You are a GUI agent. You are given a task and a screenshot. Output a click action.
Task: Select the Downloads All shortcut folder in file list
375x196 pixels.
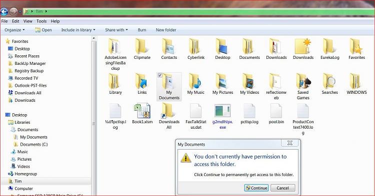169,116
